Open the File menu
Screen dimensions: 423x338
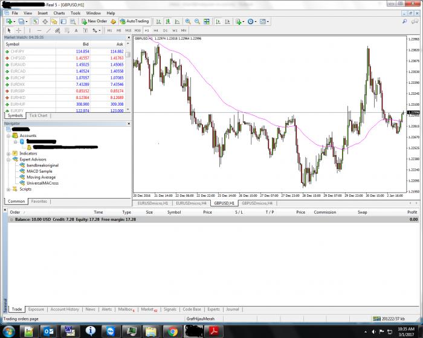(15, 13)
